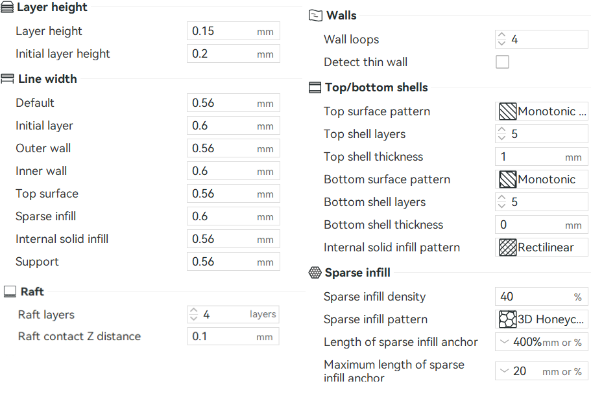Click the 3D Honeycomb pattern icon
This screenshot has height=401, width=591.
click(507, 319)
